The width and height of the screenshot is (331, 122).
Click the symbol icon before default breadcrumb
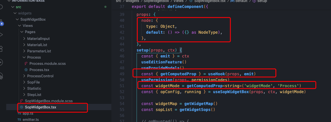point(232,1)
